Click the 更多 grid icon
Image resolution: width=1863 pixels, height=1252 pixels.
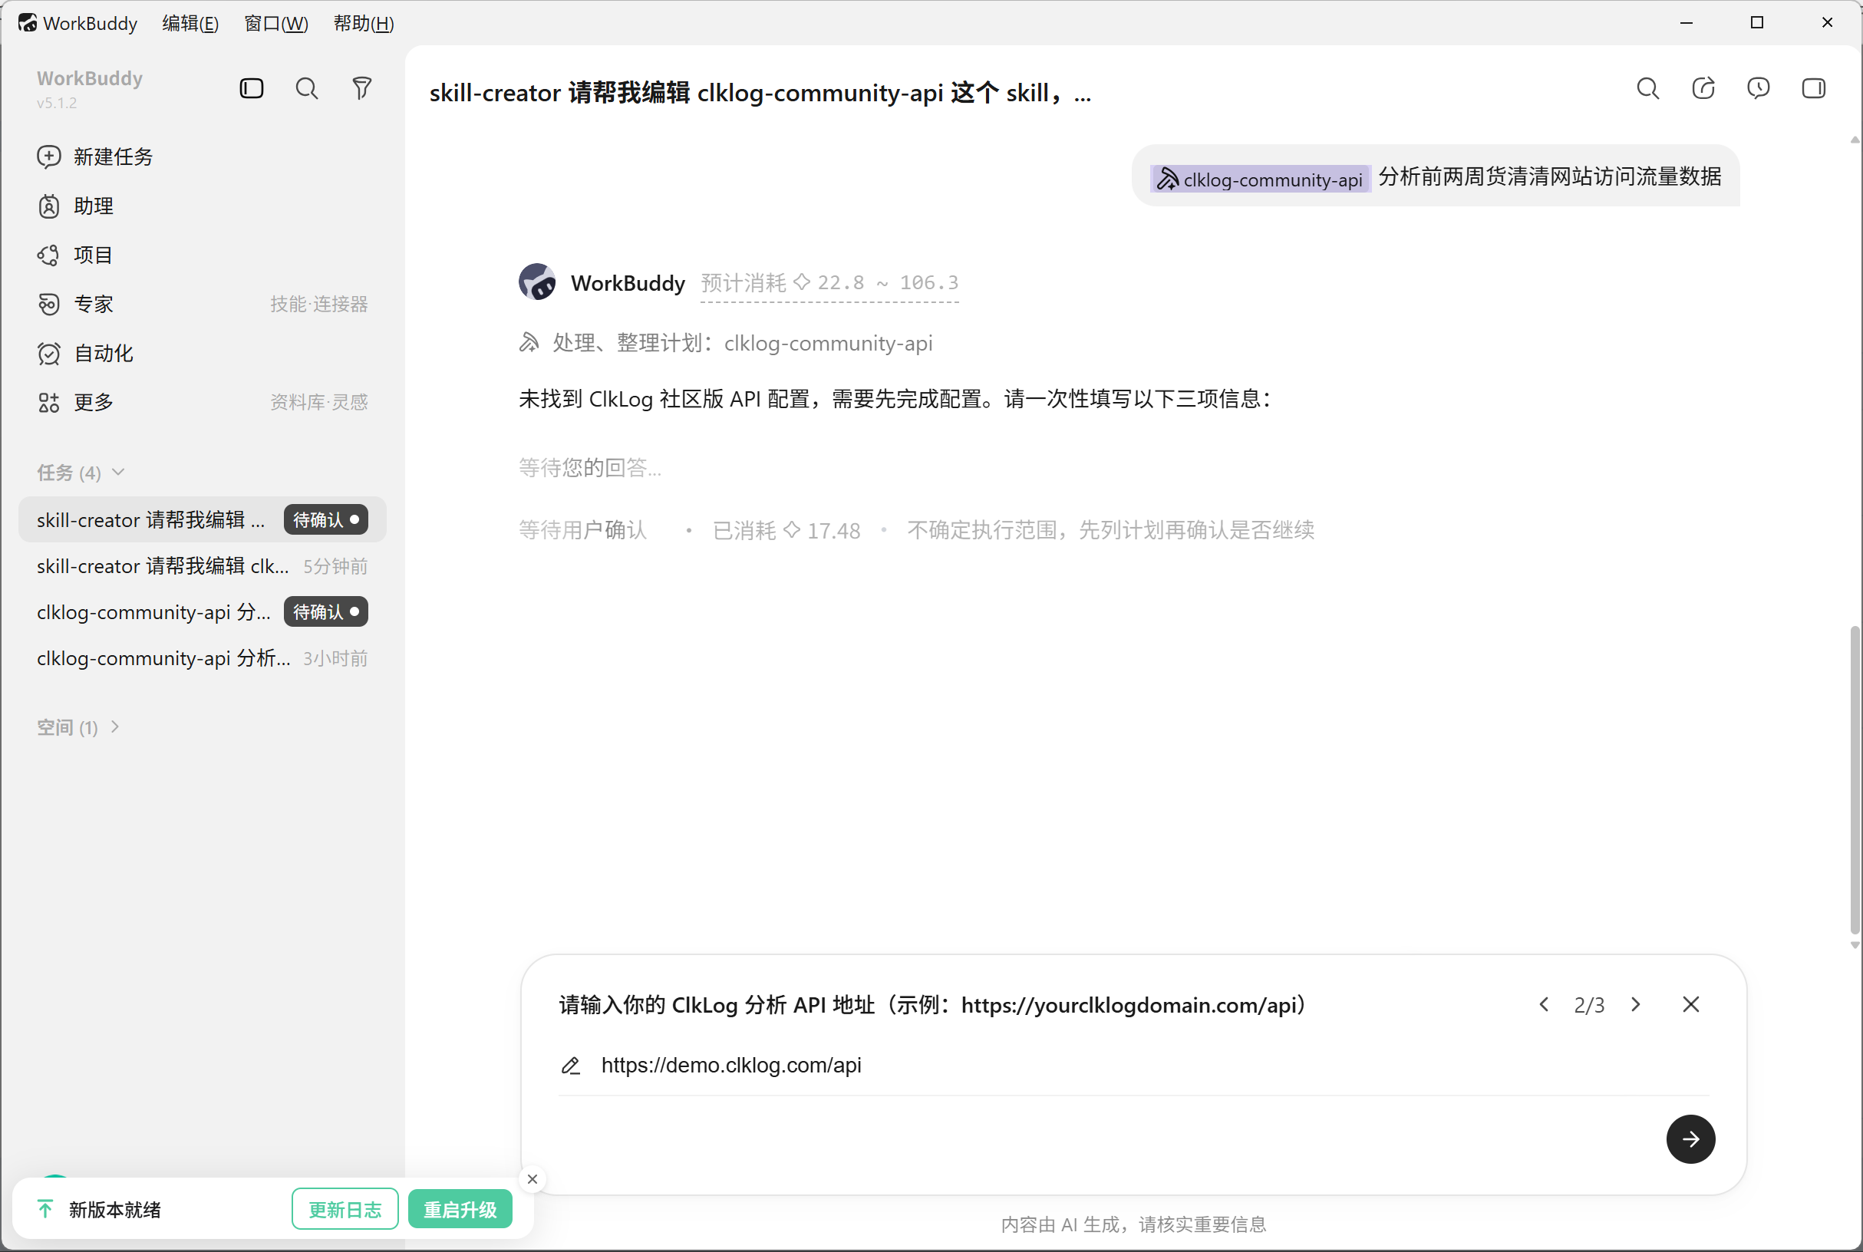click(48, 403)
